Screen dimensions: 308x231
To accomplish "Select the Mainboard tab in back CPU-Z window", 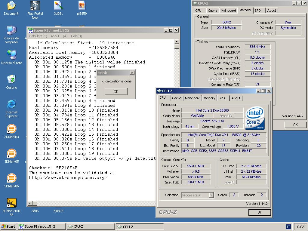I will coord(228,11).
